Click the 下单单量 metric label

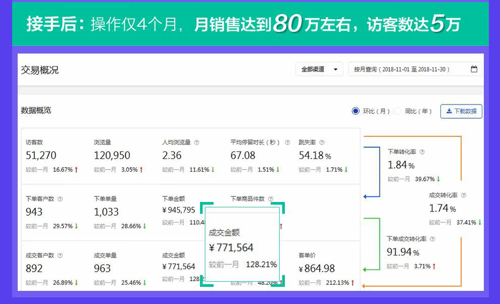[x=105, y=199]
